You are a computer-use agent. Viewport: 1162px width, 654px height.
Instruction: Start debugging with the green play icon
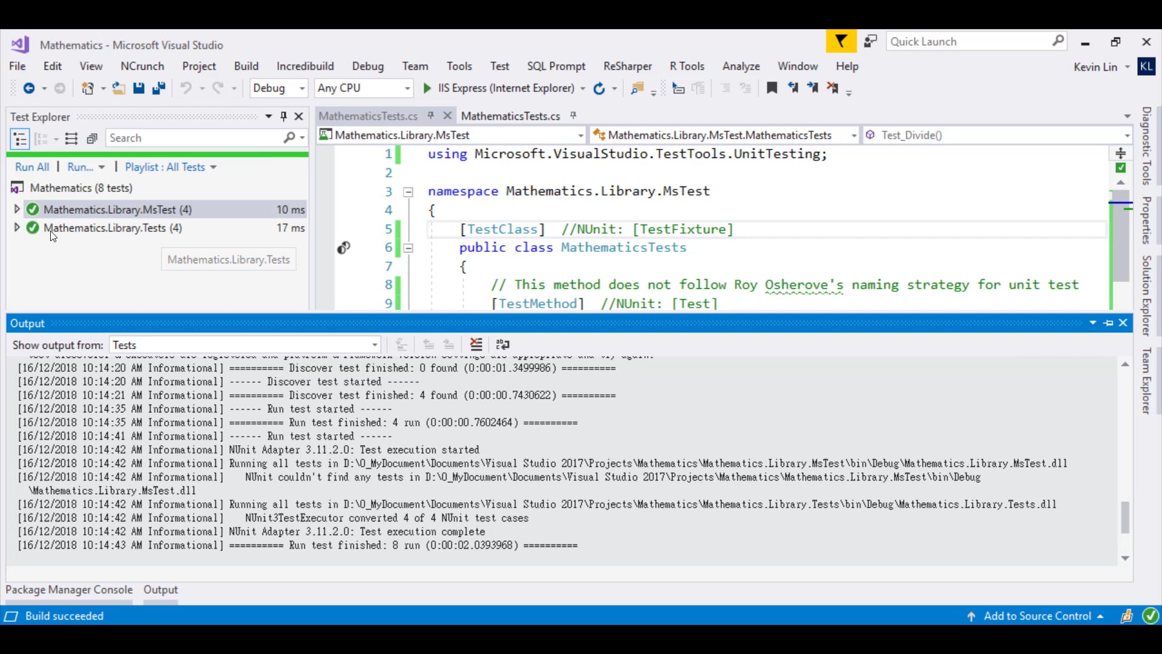click(427, 88)
